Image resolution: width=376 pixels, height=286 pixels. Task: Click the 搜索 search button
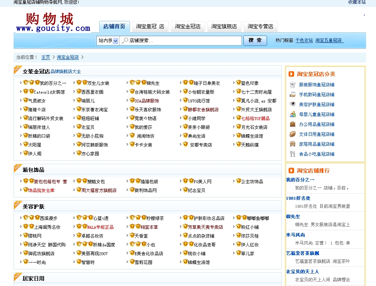tap(255, 40)
